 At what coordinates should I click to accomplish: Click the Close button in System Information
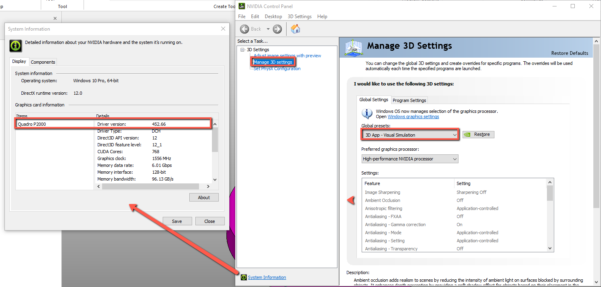point(209,221)
